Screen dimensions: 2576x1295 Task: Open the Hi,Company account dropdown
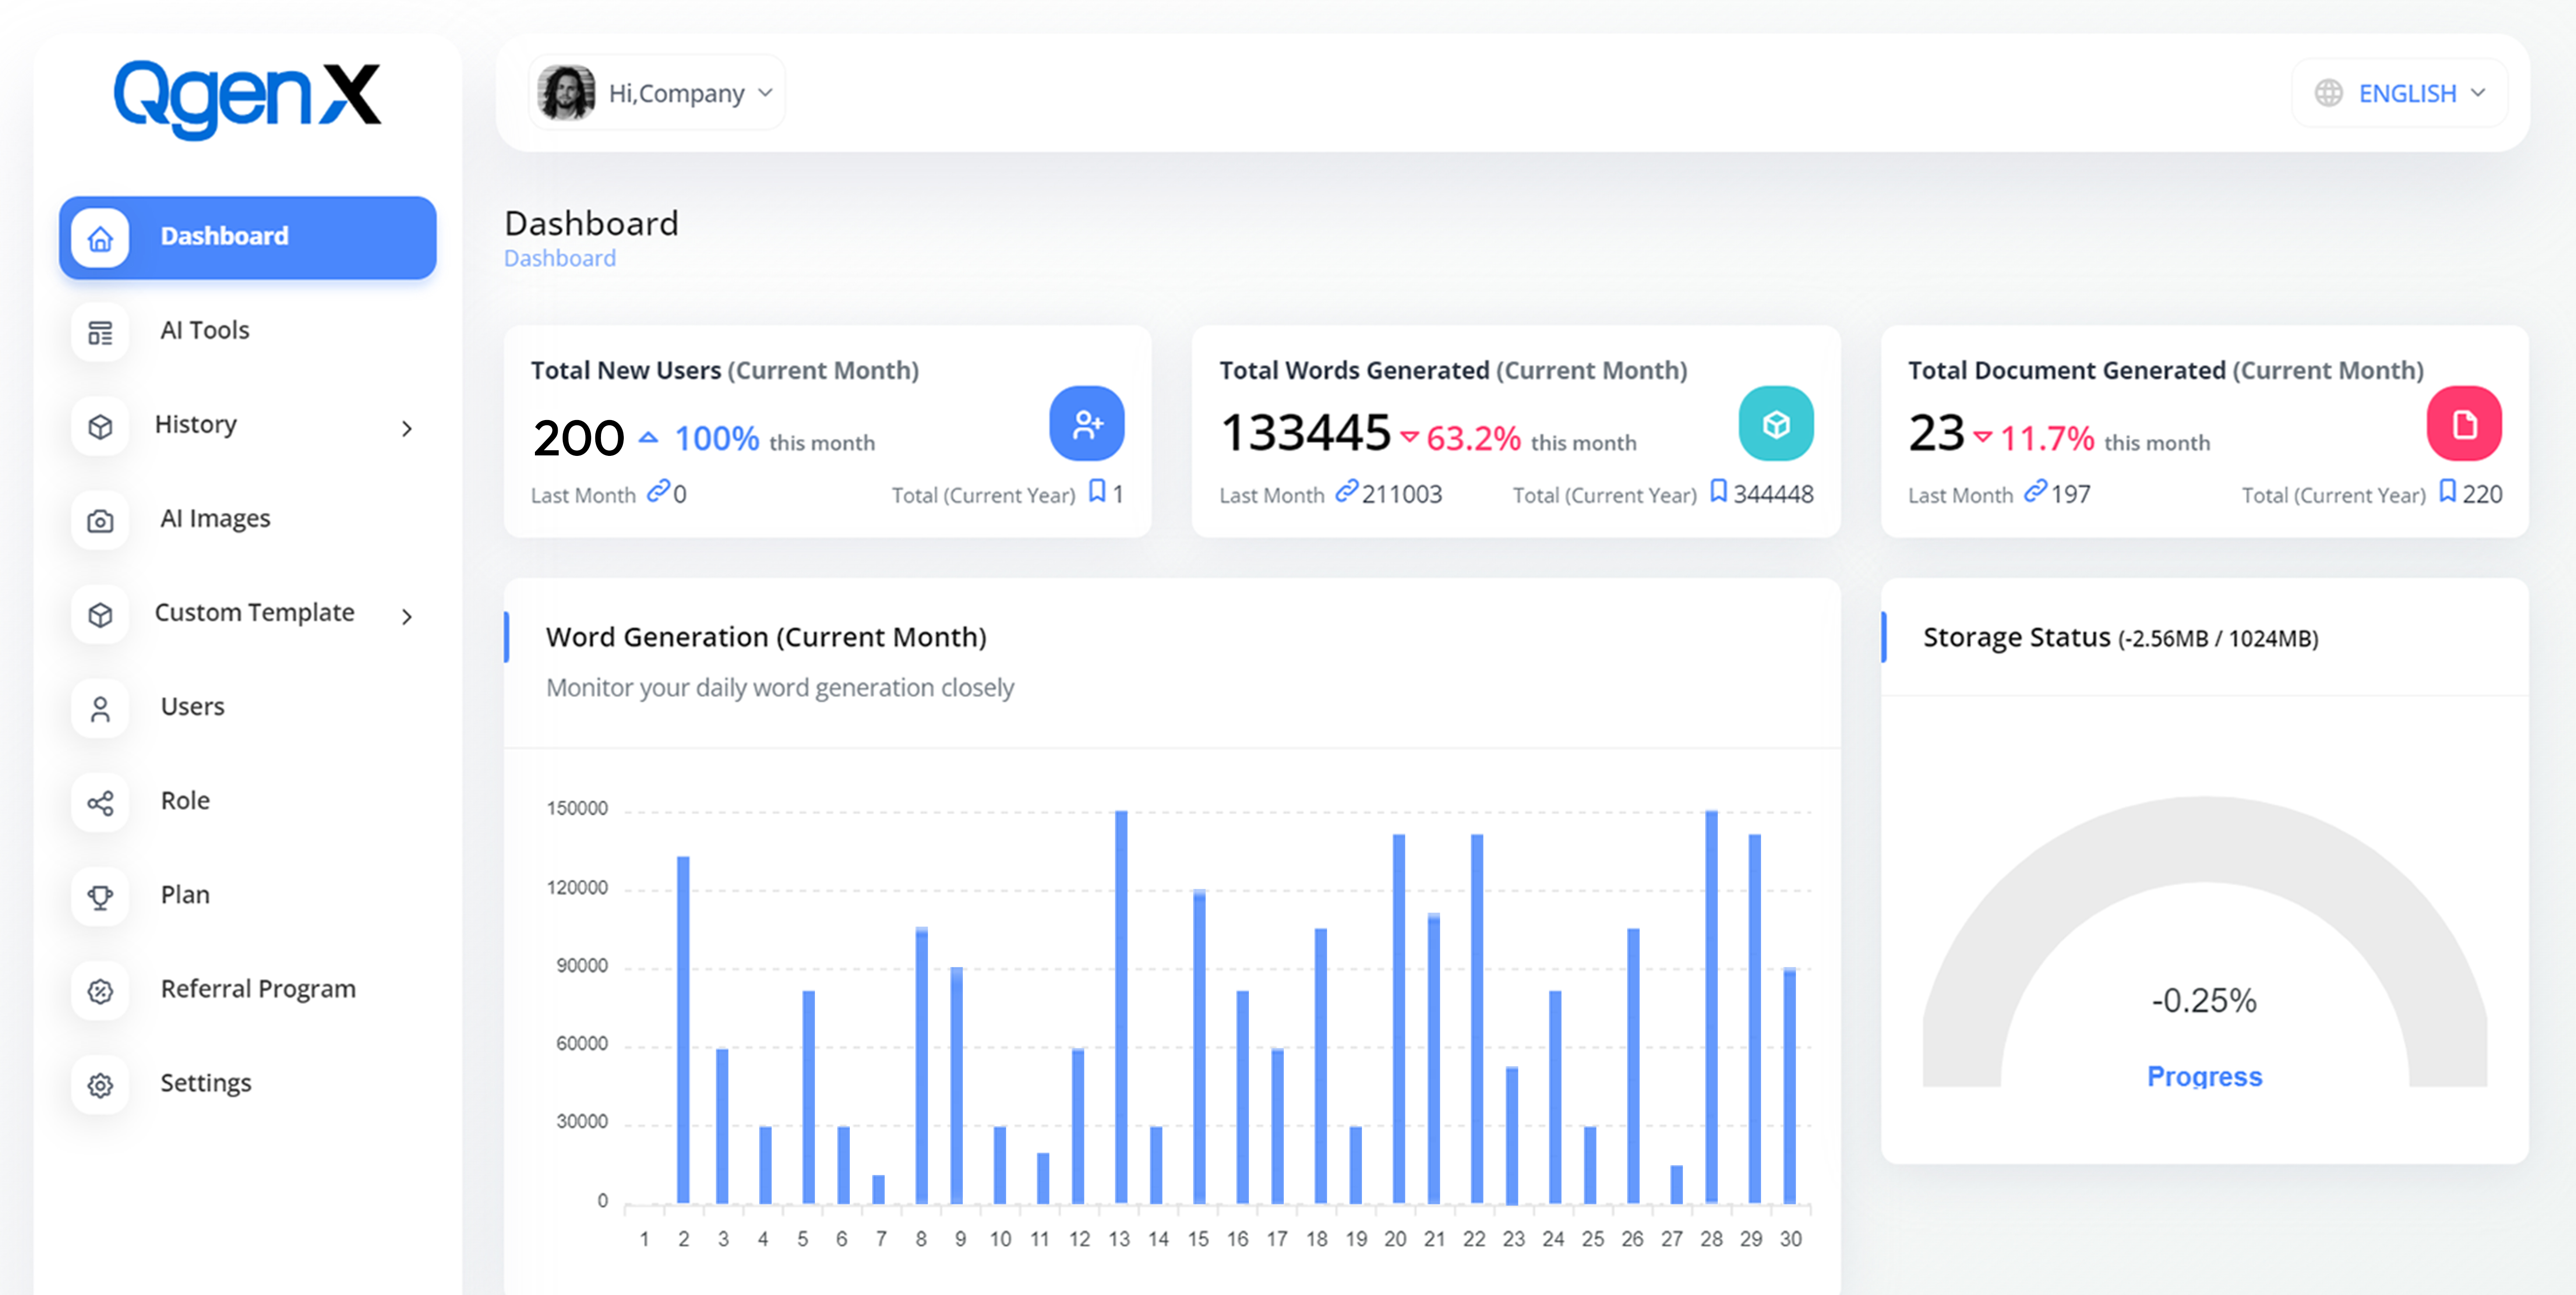point(656,93)
